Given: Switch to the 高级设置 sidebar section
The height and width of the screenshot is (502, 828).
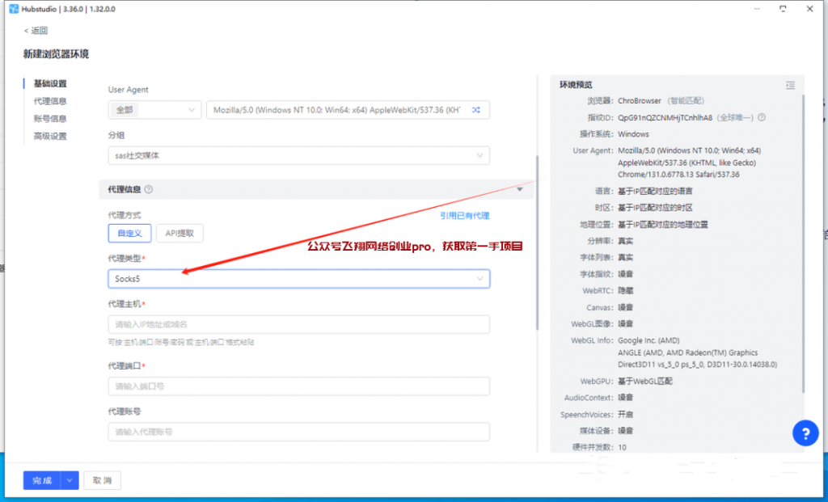Looking at the screenshot, I should click(51, 136).
